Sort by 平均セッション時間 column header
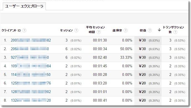This screenshot has width=191, height=108. click(x=95, y=30)
